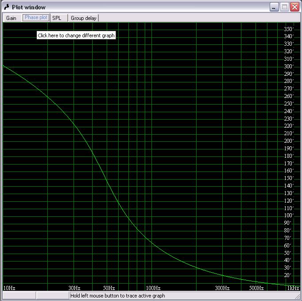This screenshot has width=302, height=301.
Task: Close the Plot window
Action: tap(294, 7)
